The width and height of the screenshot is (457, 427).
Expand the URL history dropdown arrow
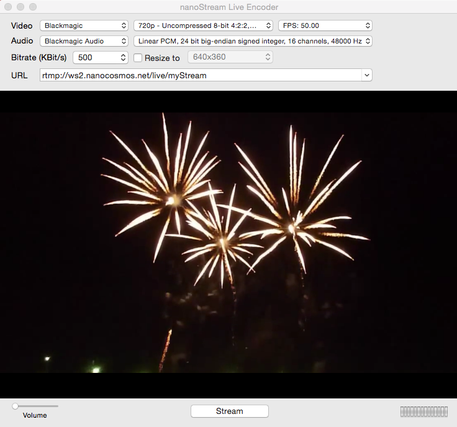tap(366, 75)
